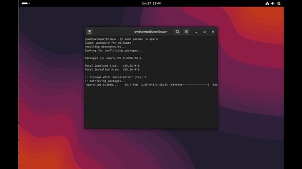Click the 34% download percentage
The image size is (302, 169).
tap(215, 84)
